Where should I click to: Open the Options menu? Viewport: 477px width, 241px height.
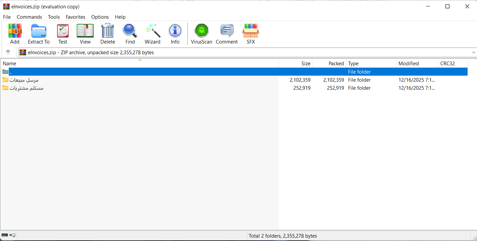pos(100,17)
